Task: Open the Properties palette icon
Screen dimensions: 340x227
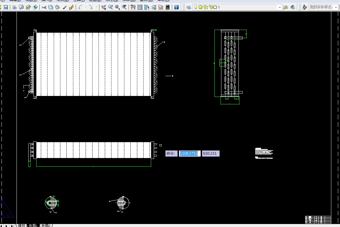Action: pos(133,7)
